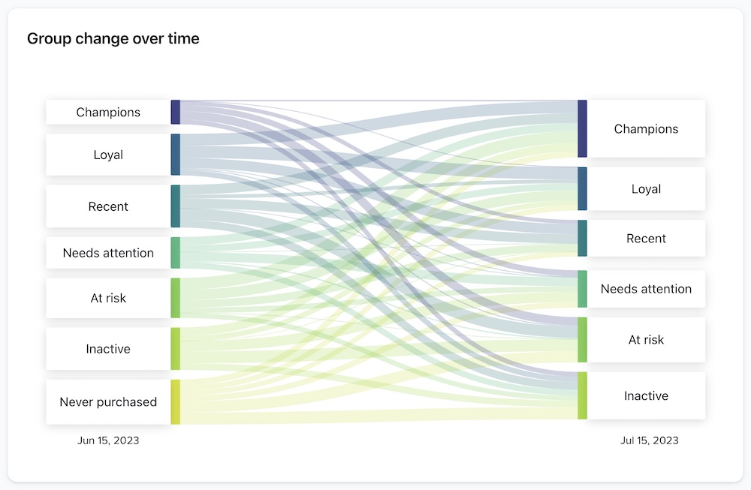The height and width of the screenshot is (490, 751).
Task: Click the Jun 15 At risk label
Action: (108, 298)
